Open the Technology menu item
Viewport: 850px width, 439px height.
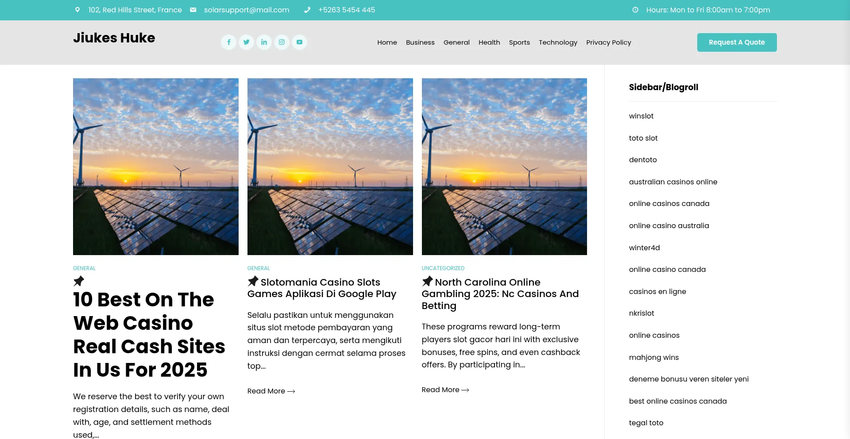click(x=557, y=42)
